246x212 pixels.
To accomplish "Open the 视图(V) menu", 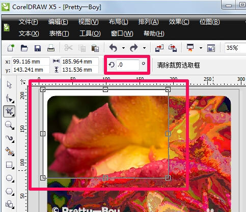I will 88,22.
